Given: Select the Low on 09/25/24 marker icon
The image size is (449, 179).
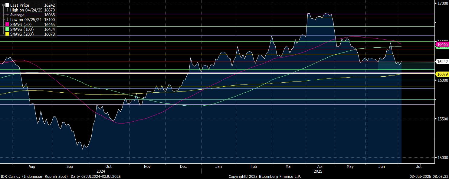Looking at the screenshot, I should 7,20.
